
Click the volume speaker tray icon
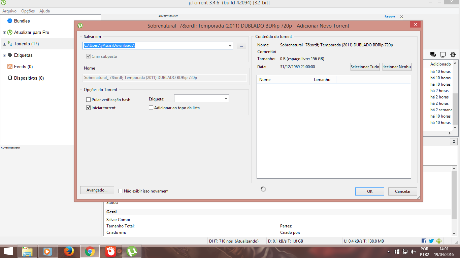pos(413,252)
